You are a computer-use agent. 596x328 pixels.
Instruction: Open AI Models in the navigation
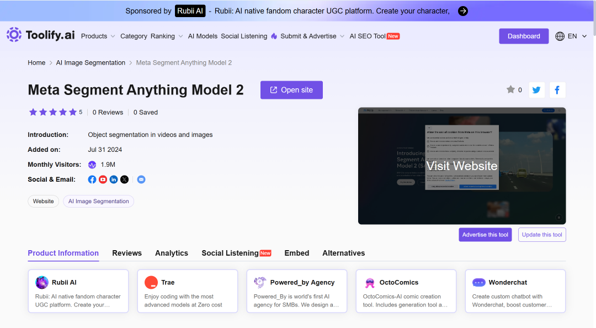coord(203,36)
